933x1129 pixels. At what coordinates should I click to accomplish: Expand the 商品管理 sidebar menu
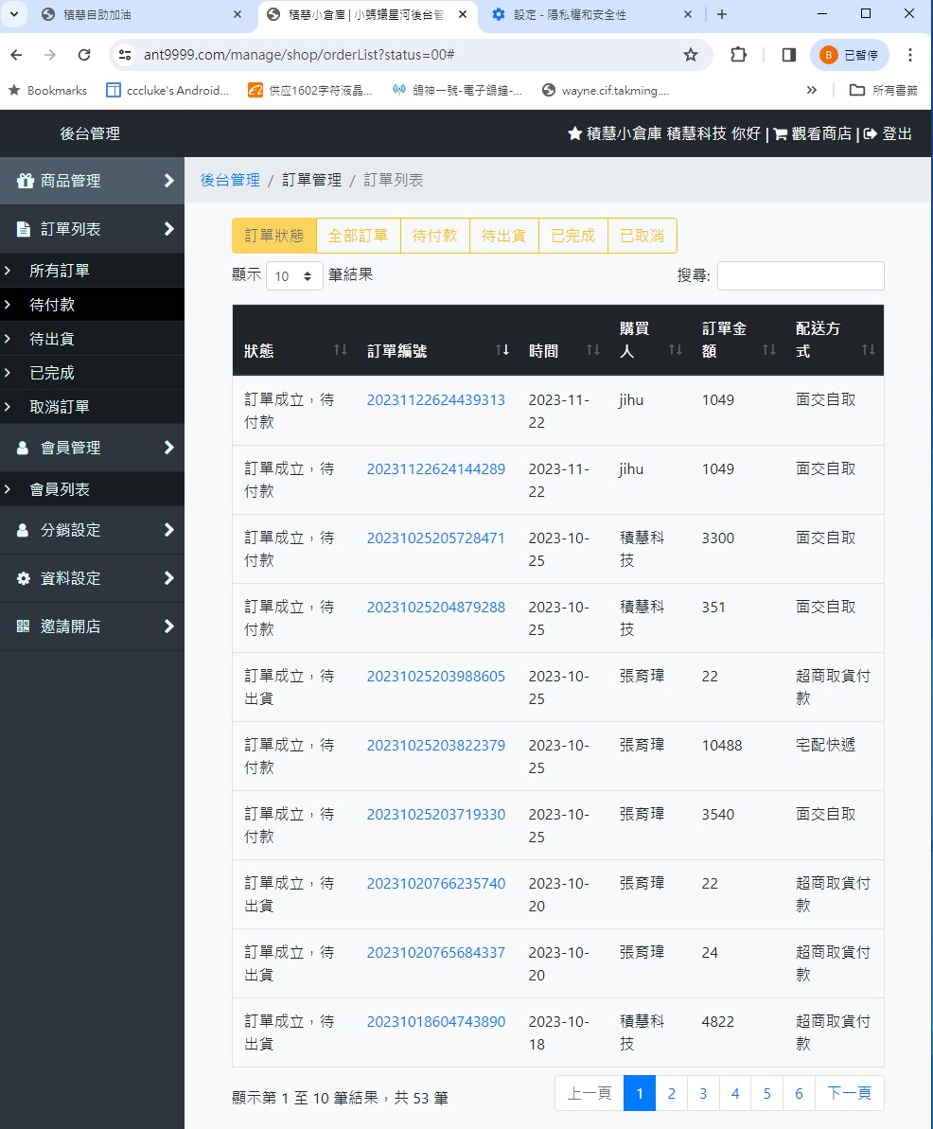tap(92, 181)
